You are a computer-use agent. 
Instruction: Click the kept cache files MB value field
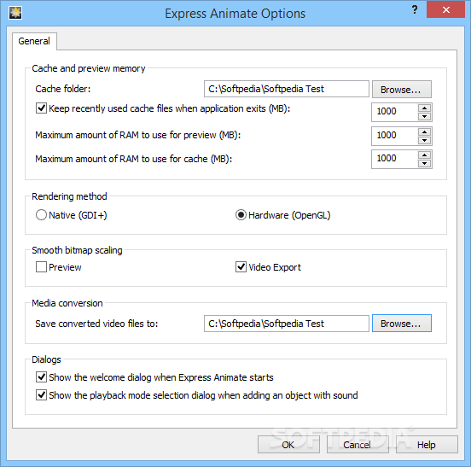click(394, 112)
